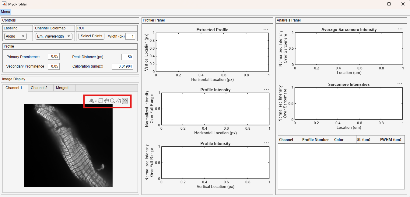410x197 pixels.
Task: Click the muscle fiber image in Channel 1
Action: [x=68, y=145]
